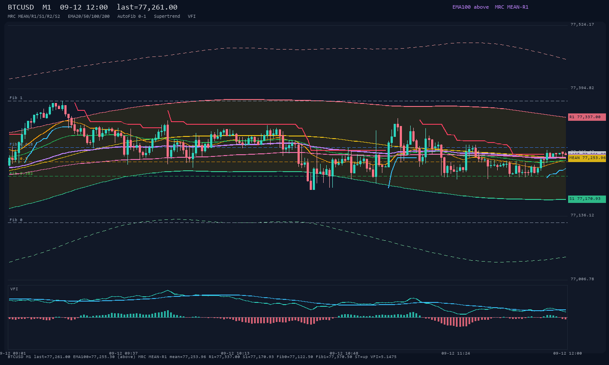609x365 pixels.
Task: Click the yellow MEAN 77,253.96 price tag
Action: (587, 158)
